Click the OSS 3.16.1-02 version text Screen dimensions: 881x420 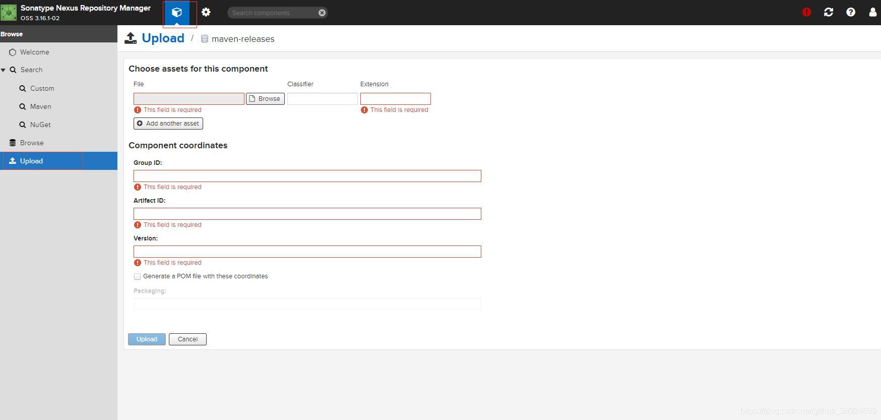[40, 18]
